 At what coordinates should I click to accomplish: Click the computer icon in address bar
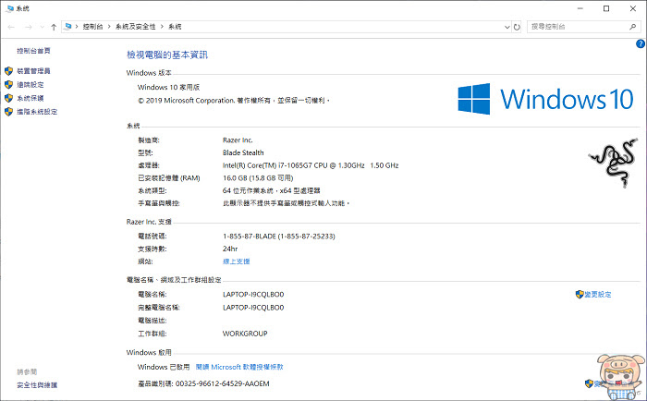click(68, 27)
